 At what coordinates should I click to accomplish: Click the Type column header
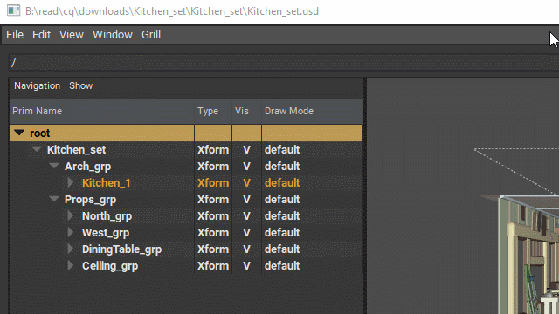213,111
